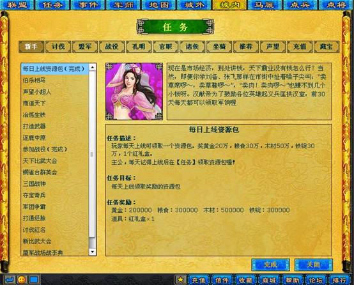Open the 点将 top menu

coord(336,4)
